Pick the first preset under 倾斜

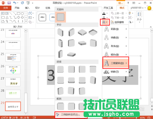pyautogui.click(x=61, y=106)
